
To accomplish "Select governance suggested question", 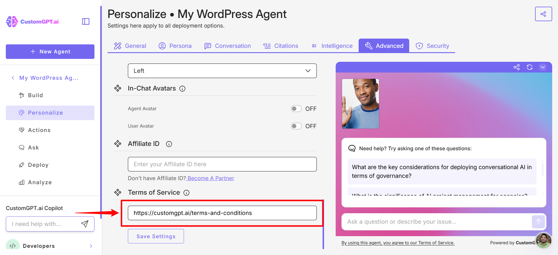I will [x=442, y=171].
